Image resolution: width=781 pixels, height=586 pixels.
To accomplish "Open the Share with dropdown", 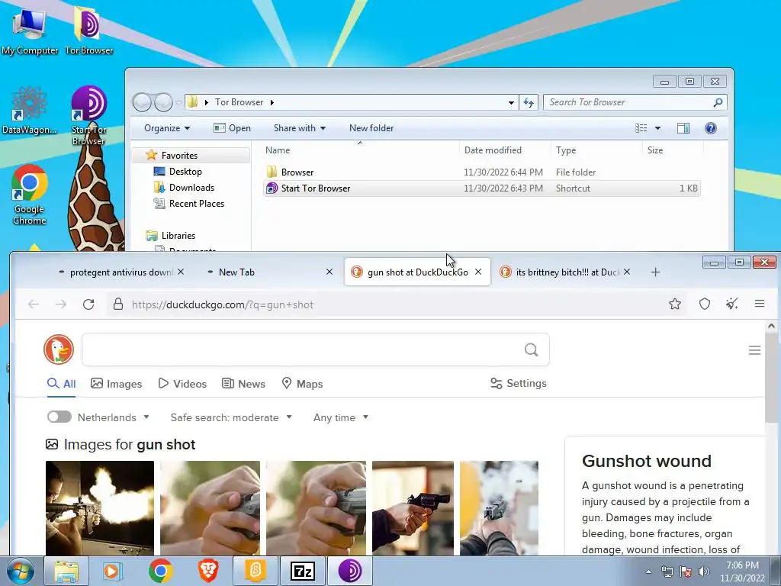I will point(299,128).
